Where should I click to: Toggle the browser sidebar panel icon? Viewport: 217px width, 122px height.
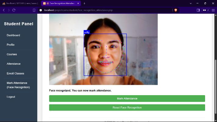198,10
